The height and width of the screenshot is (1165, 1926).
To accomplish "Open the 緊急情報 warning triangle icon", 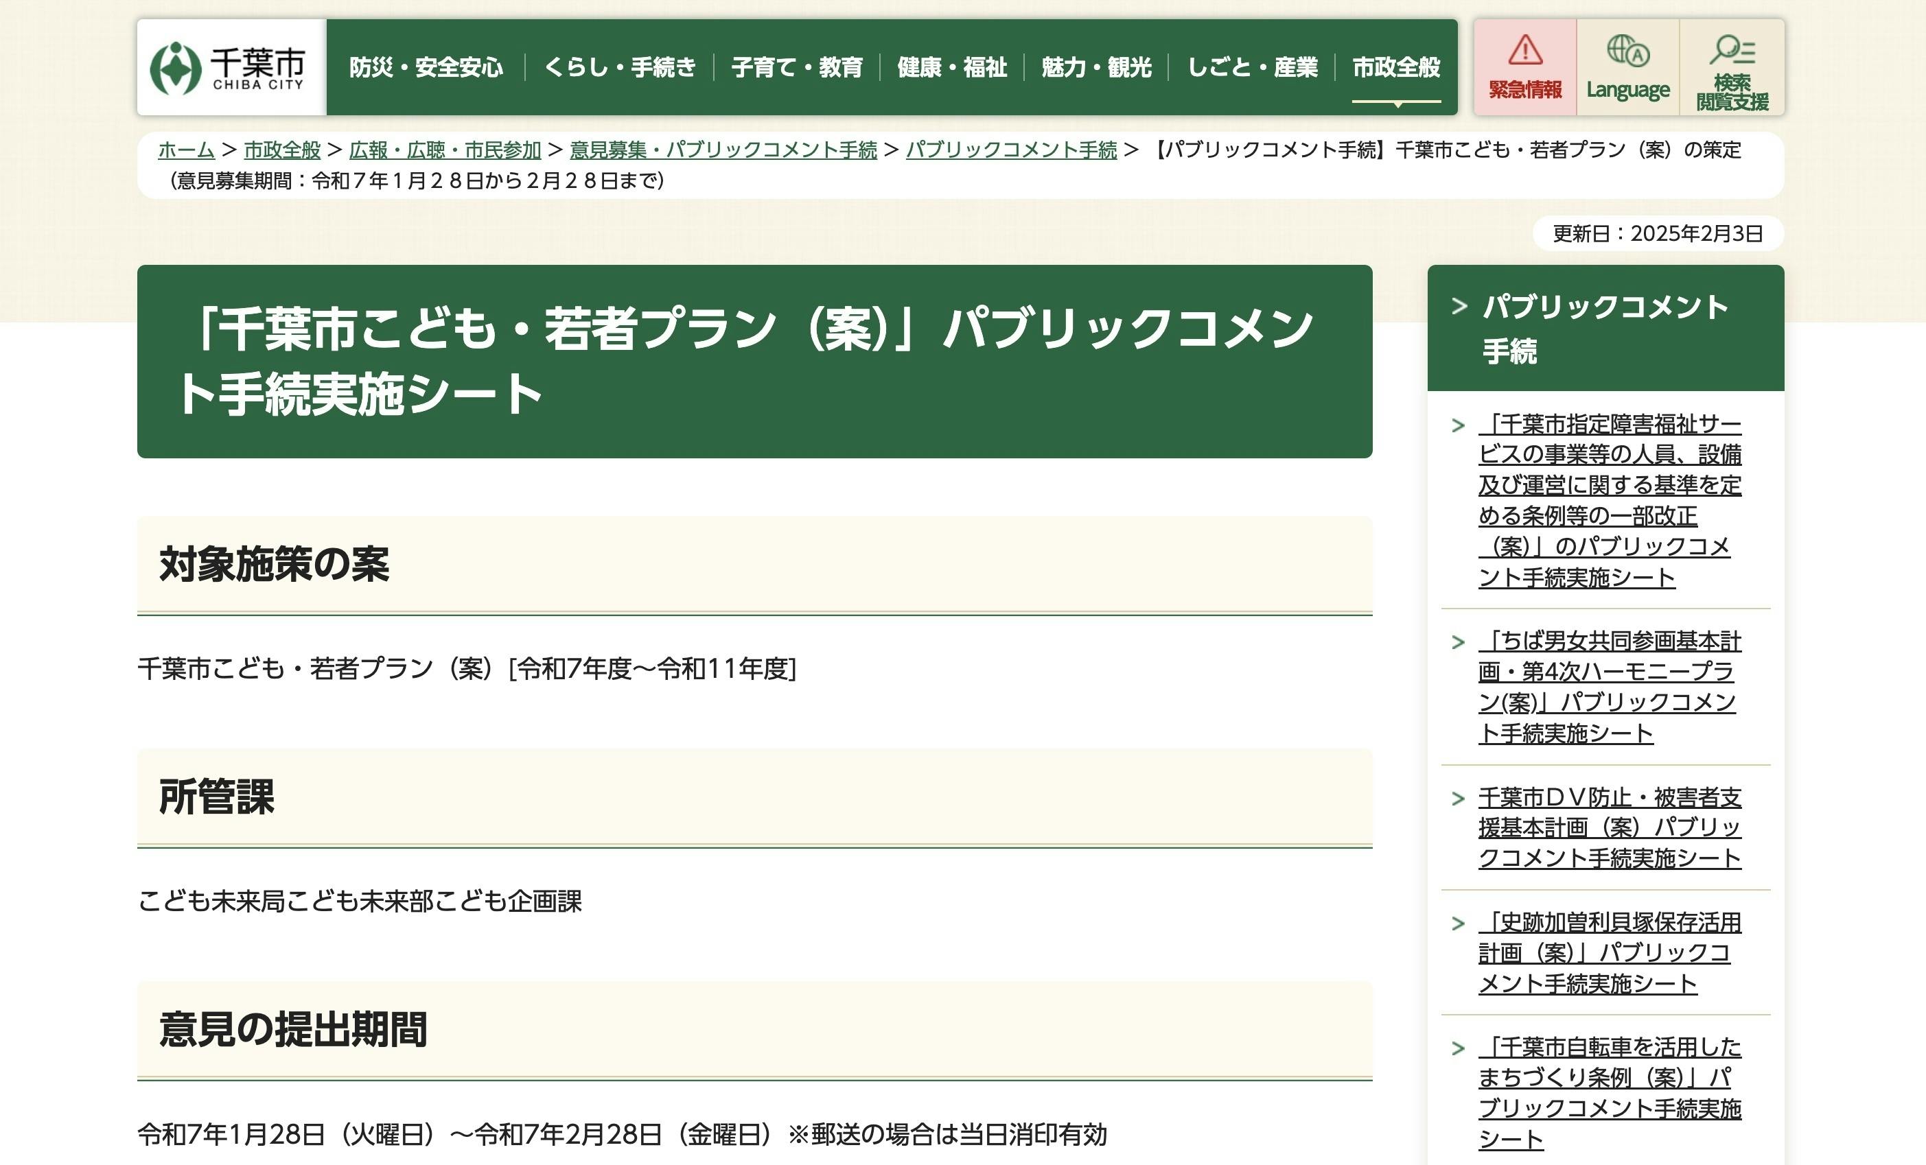I will tap(1524, 51).
